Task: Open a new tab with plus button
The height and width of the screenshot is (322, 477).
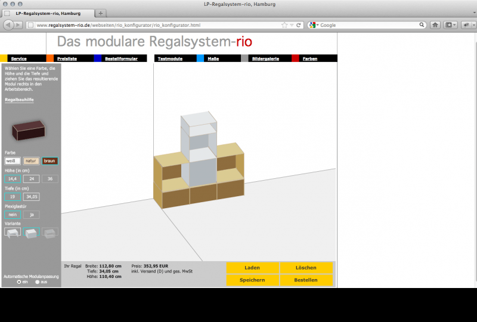Action: coord(100,13)
